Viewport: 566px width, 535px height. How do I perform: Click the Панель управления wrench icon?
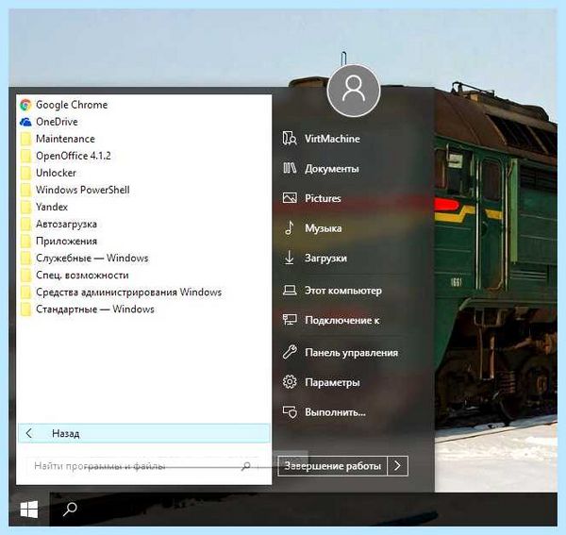point(290,352)
